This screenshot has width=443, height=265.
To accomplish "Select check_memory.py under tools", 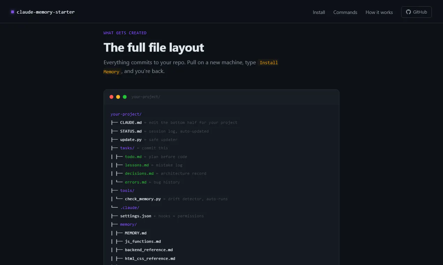I will point(143,199).
